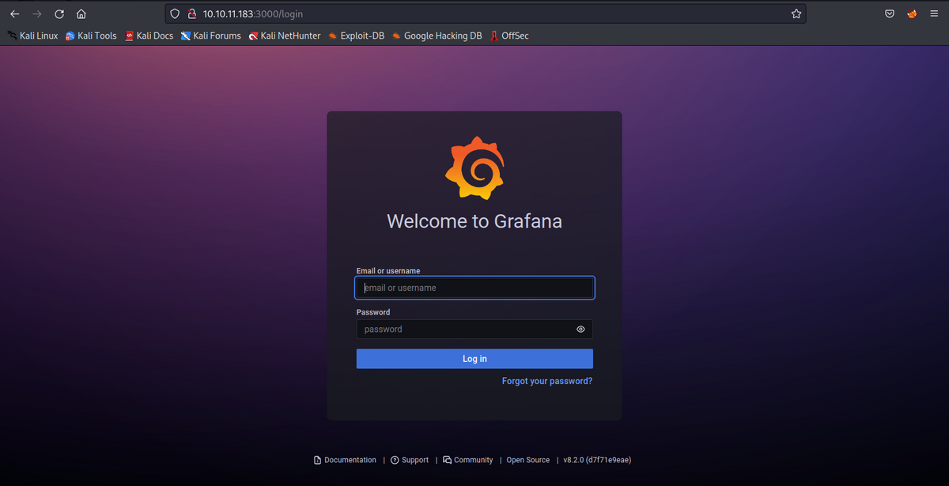Viewport: 949px width, 486px height.
Task: Open the Kali Forums bookmark
Action: (x=210, y=36)
